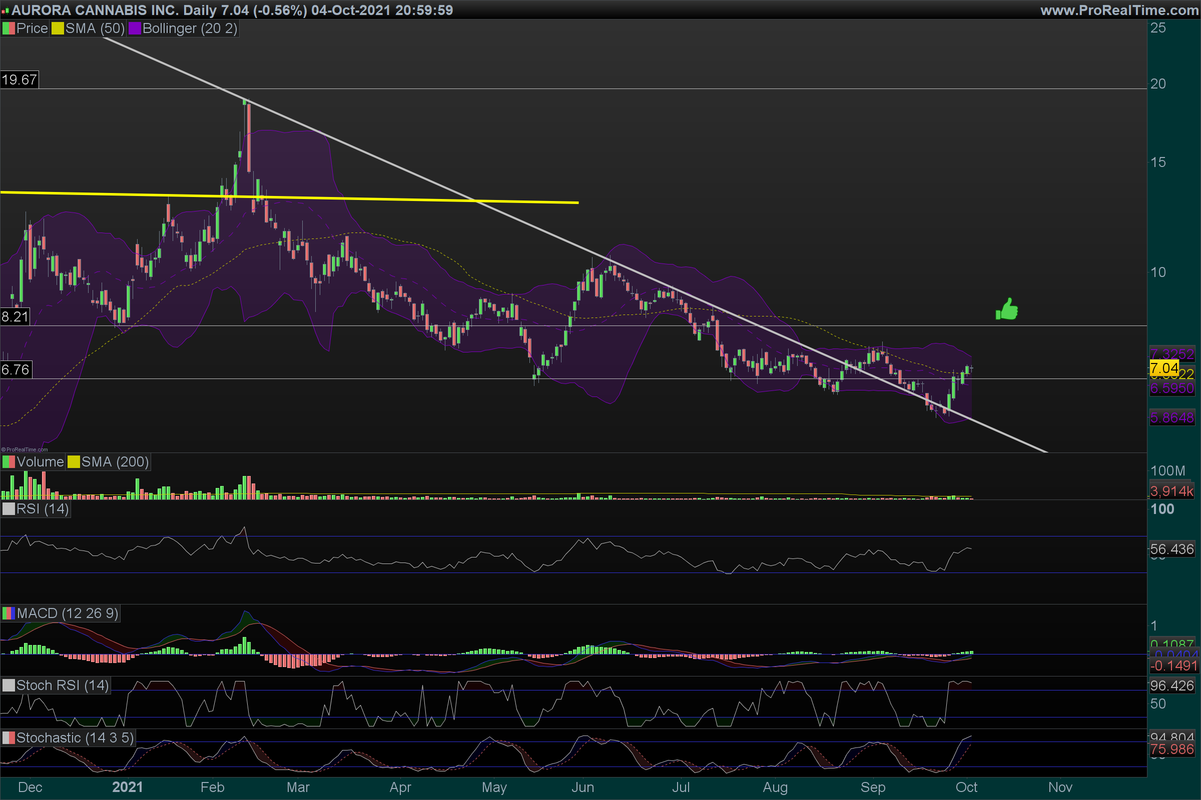
Task: Click the Price legend candle icon
Action: (9, 28)
